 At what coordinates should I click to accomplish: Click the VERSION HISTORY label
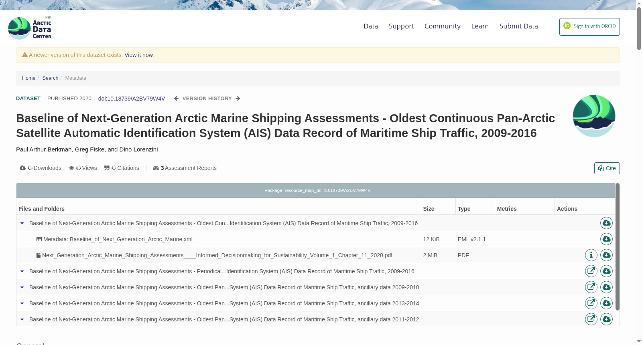tap(207, 99)
